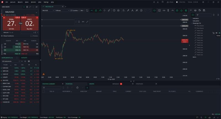The height and width of the screenshot is (119, 221).
Task: Toggle the eye icon in New Order header
Action: (x=36, y=7)
